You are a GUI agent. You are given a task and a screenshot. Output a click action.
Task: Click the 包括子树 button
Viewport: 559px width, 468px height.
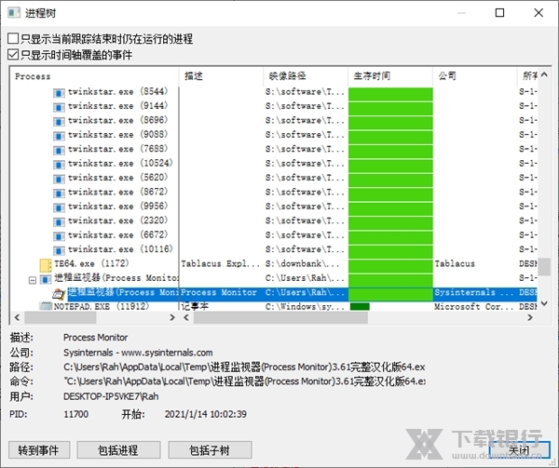click(x=210, y=450)
